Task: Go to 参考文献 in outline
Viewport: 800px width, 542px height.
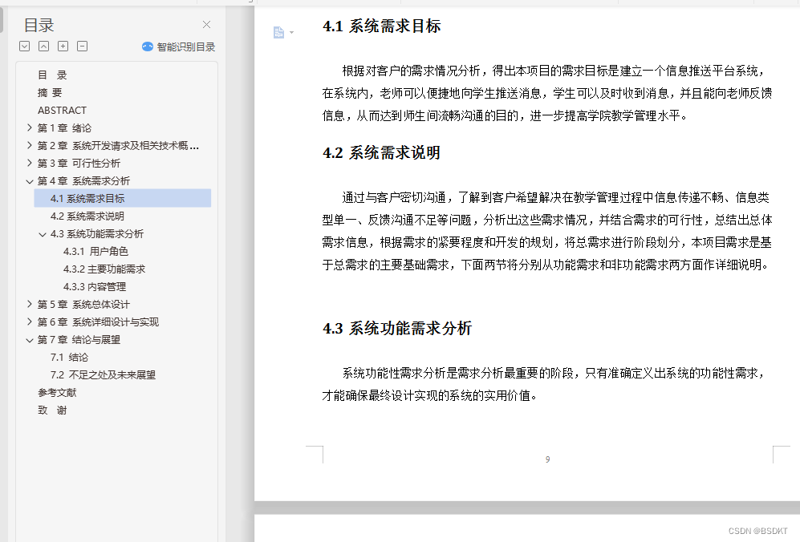Action: 57,393
